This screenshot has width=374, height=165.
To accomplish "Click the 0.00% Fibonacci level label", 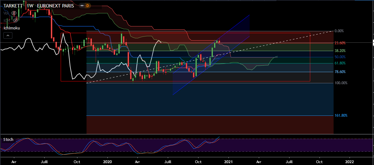I will pyautogui.click(x=339, y=31).
